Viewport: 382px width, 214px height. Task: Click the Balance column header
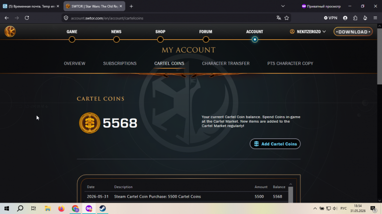coord(279,187)
